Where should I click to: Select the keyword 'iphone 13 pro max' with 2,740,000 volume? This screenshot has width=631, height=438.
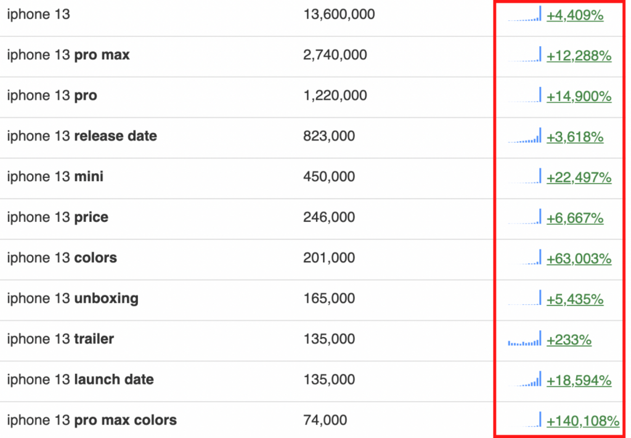[68, 55]
